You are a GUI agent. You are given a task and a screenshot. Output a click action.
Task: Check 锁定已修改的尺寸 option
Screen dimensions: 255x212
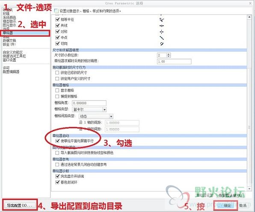point(57,73)
